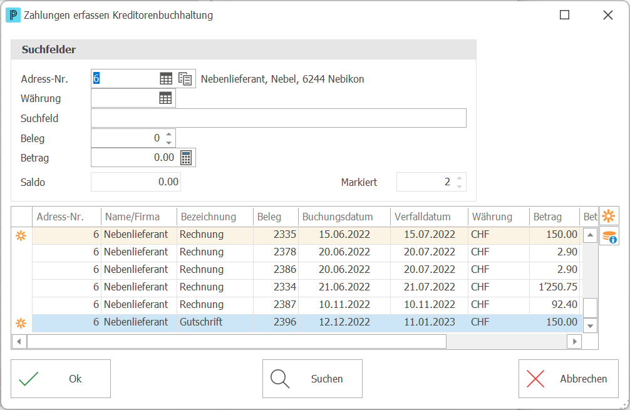Screen dimensions: 630x410
Task: Click the Abbrechen cancel button
Action: tap(568, 379)
